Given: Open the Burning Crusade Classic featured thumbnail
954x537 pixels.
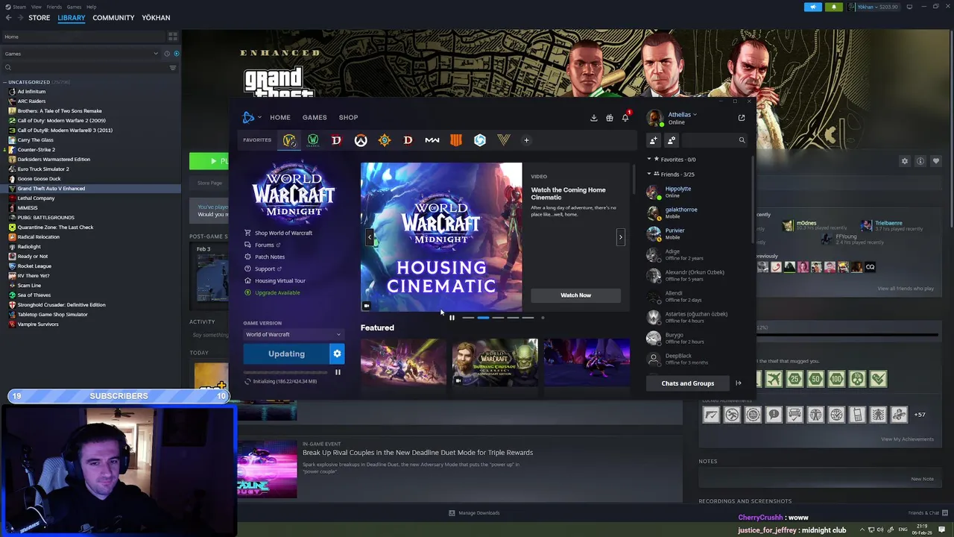Looking at the screenshot, I should coord(495,362).
